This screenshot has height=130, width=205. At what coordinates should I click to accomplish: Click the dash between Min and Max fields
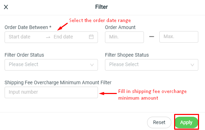coord(152,37)
